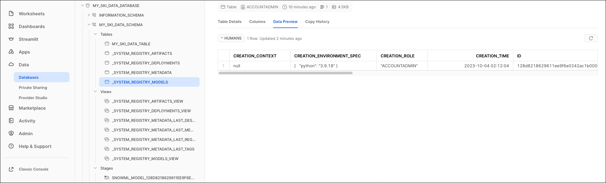This screenshot has width=606, height=183.
Task: Open the Copy History tab
Action: [x=317, y=22]
